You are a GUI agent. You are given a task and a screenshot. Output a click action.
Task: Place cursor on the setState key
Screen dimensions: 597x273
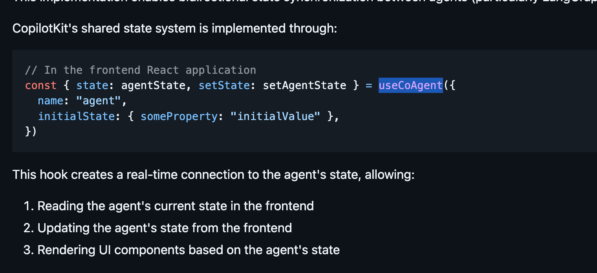[224, 85]
